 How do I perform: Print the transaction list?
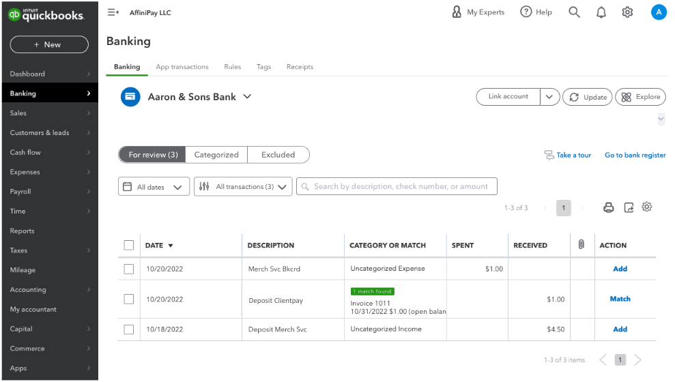pos(608,208)
